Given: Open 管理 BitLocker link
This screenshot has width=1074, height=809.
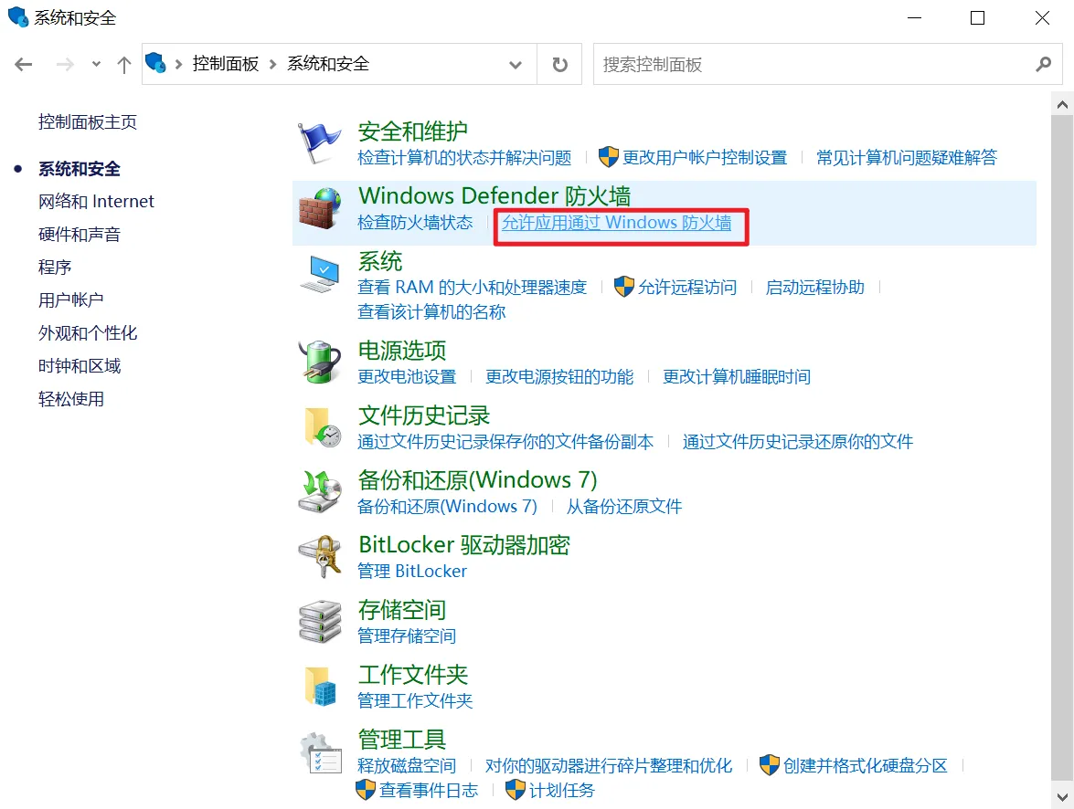Looking at the screenshot, I should [411, 572].
